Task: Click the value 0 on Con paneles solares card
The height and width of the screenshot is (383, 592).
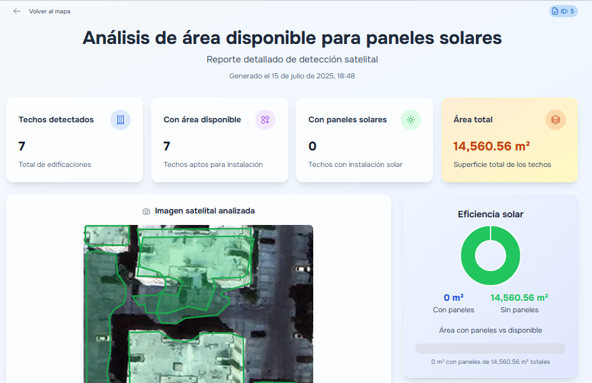Action: (x=312, y=146)
